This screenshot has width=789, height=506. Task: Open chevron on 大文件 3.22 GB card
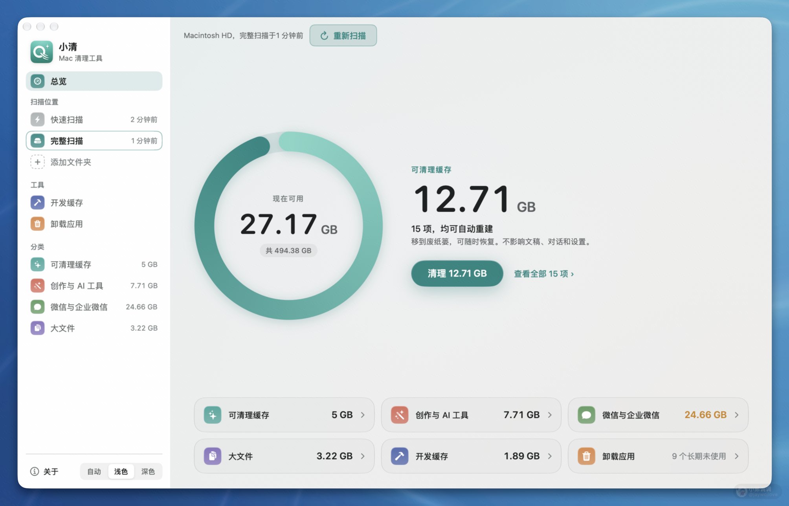[x=363, y=456]
